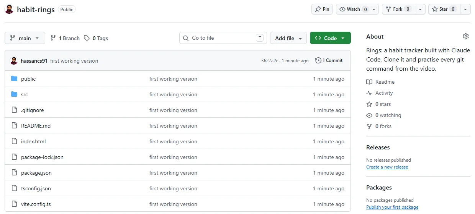This screenshot has height=214, width=475.
Task: Open the About settings gear icon
Action: tap(466, 36)
